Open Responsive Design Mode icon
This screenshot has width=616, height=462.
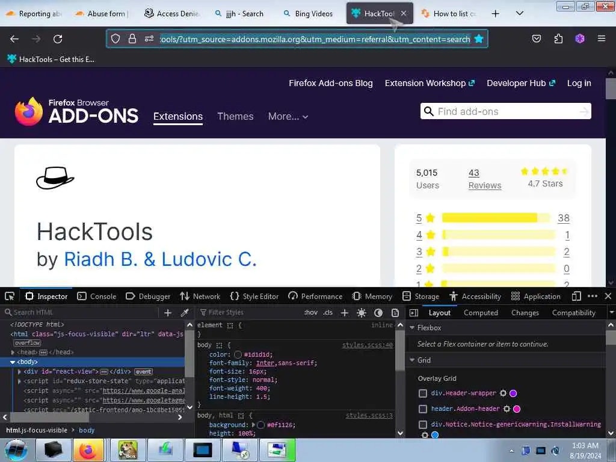pyautogui.click(x=576, y=296)
